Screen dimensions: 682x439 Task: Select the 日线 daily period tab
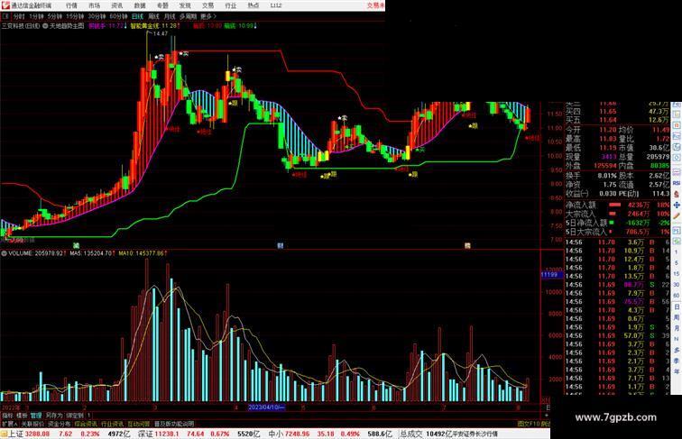point(137,16)
